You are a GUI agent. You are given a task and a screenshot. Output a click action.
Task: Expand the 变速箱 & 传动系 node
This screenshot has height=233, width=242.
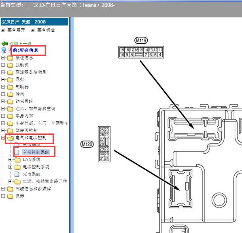point(3,72)
